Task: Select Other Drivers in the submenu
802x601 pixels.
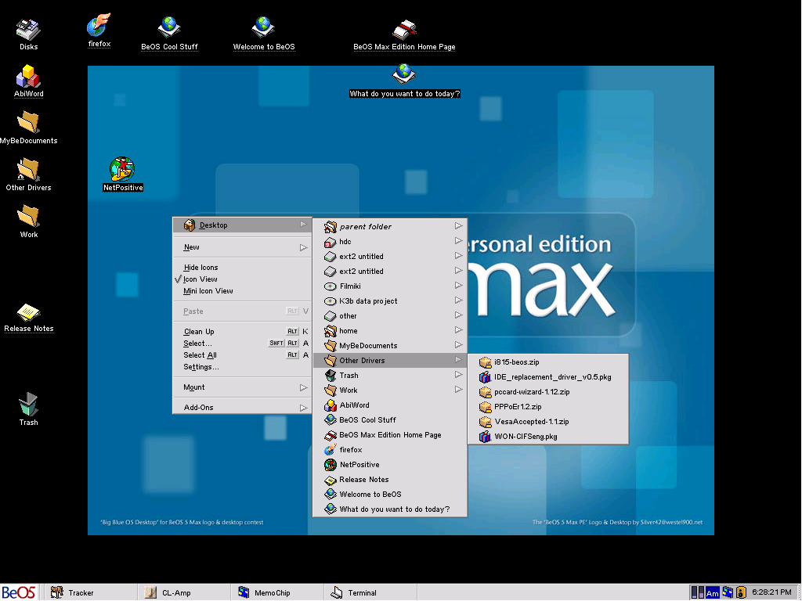Action: 390,360
